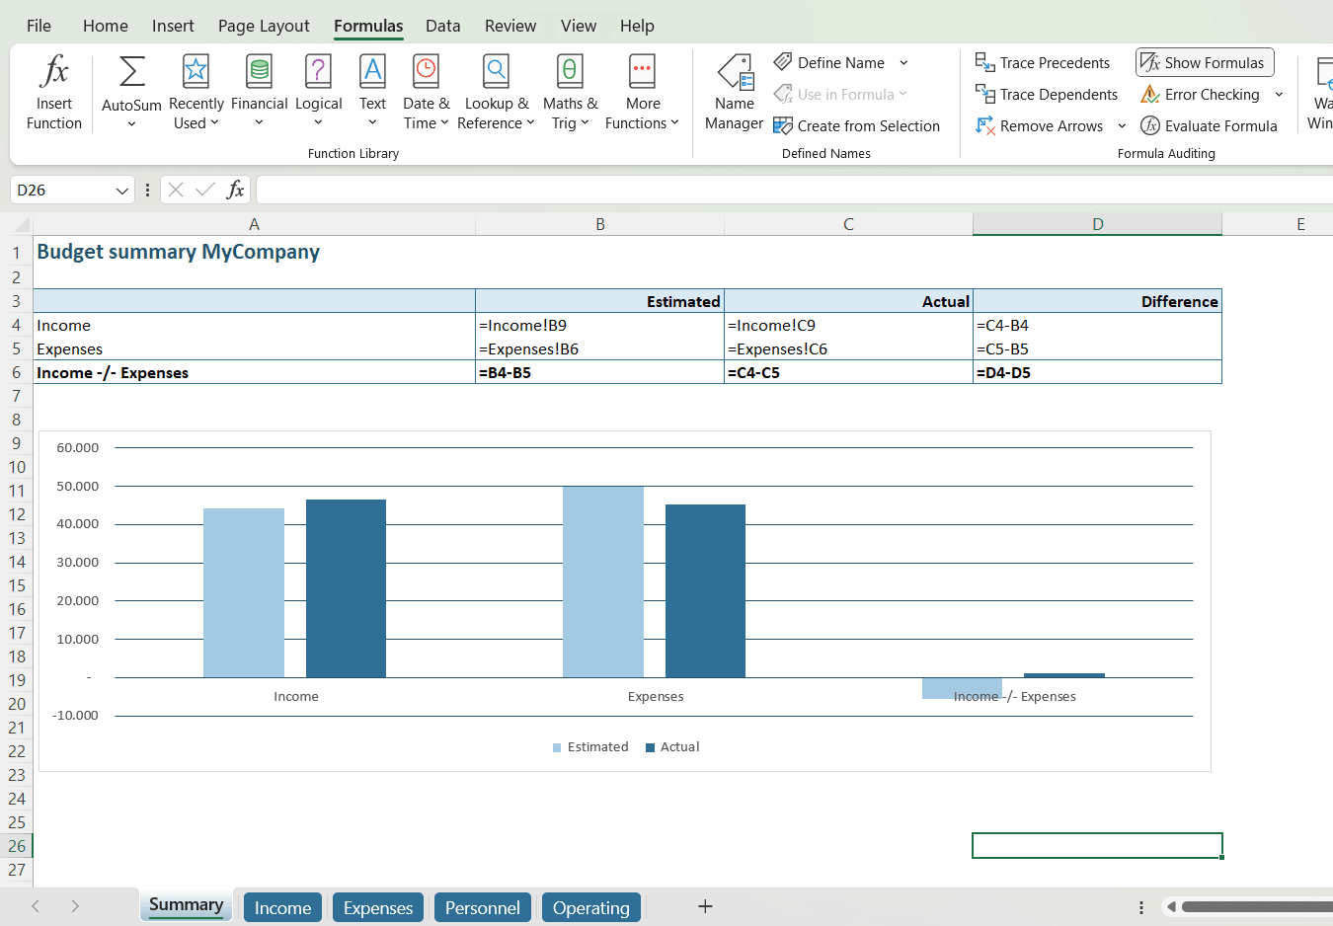
Task: Switch to the Data ribbon tab
Action: tap(442, 26)
